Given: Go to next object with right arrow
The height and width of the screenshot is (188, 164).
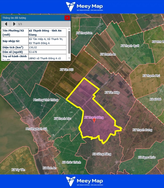Looking at the screenshot, I should pos(14,24).
